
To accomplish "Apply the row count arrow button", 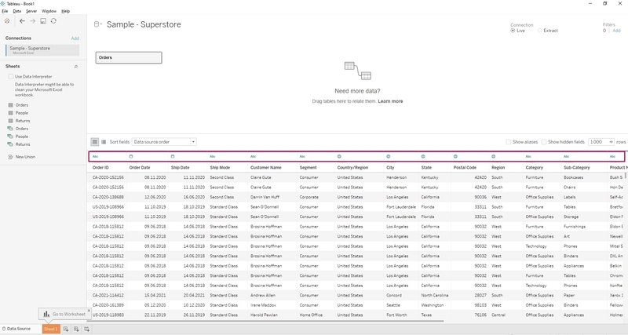I will click(x=612, y=142).
